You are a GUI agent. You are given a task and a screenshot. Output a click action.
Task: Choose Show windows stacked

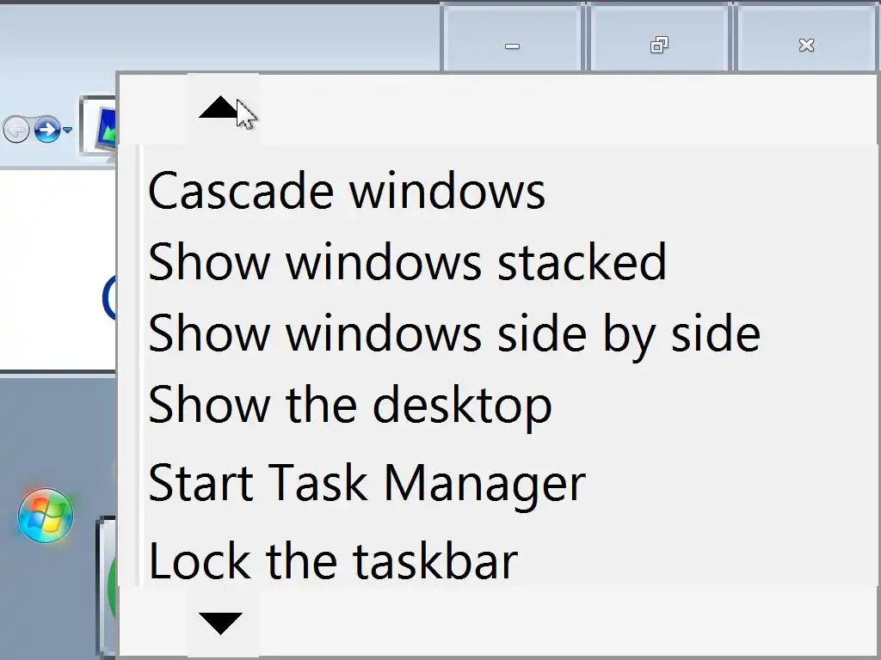pos(407,261)
